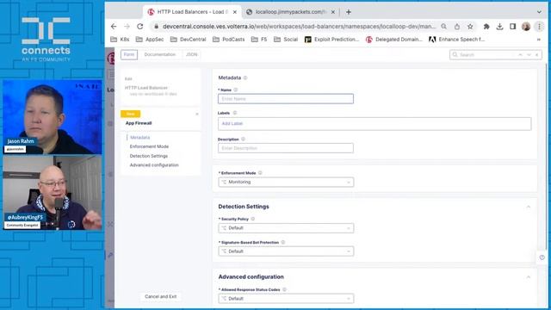This screenshot has height=310, width=551.
Task: Clear the form search with X
Action: (x=537, y=55)
